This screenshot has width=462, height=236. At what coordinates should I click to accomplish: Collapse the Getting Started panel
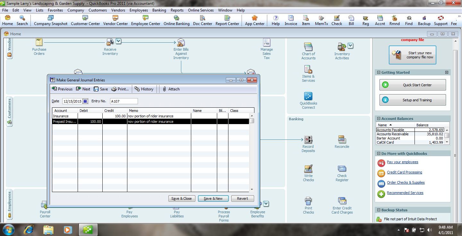pyautogui.click(x=379, y=72)
